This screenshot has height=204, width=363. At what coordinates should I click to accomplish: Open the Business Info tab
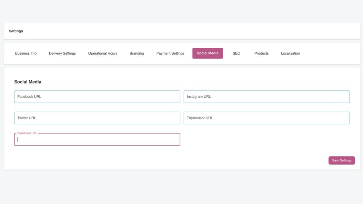point(26,53)
